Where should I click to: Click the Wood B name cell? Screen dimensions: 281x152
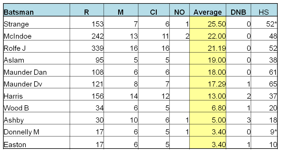click(37, 106)
